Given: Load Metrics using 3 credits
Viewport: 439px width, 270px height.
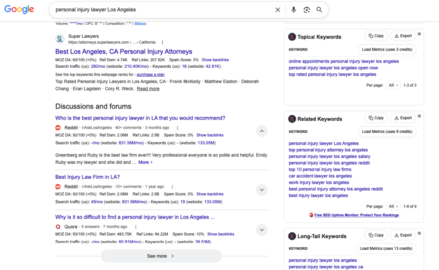Looking at the screenshot, I should point(387,50).
